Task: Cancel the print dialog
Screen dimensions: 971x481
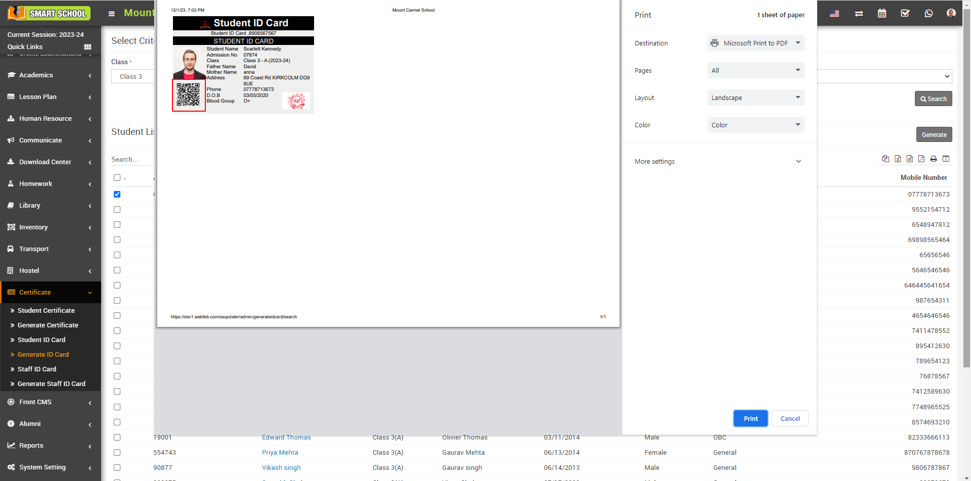Action: tap(789, 419)
